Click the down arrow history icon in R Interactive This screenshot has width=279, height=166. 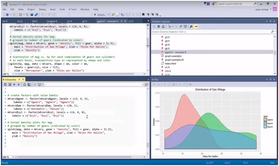click(x=19, y=84)
